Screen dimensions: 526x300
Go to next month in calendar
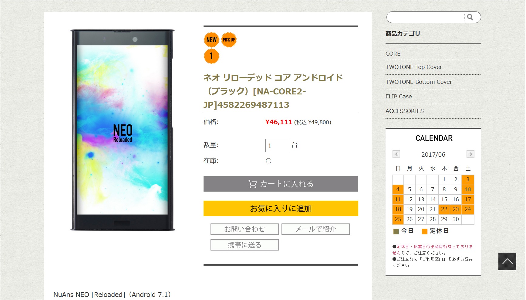coord(470,154)
